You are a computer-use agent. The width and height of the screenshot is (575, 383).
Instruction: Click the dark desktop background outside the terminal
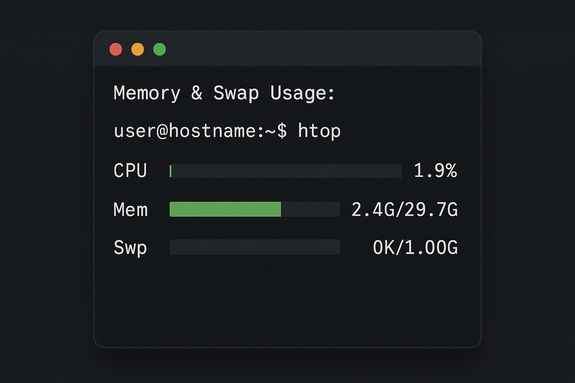pyautogui.click(x=45, y=187)
